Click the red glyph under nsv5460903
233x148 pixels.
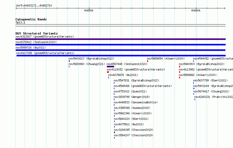click(180, 67)
